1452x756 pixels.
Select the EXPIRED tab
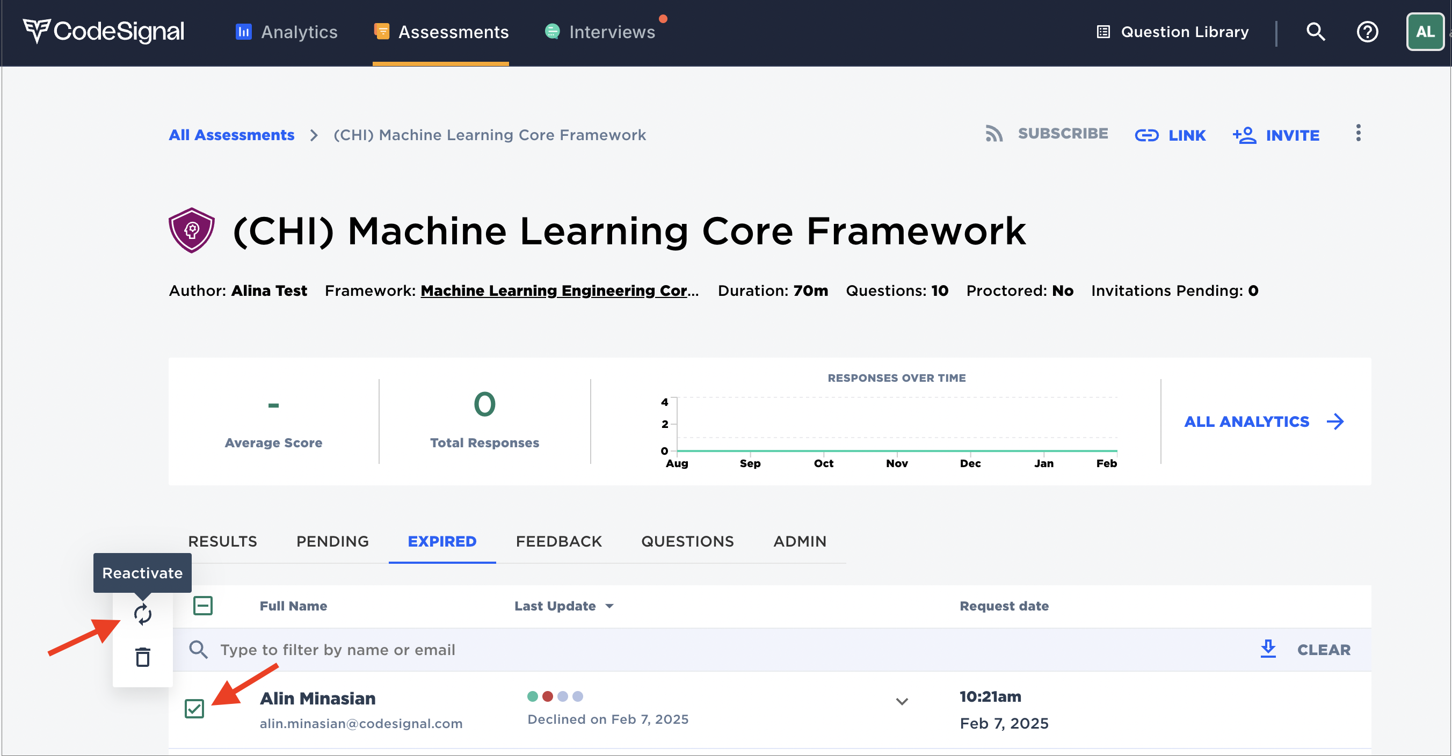[x=442, y=541]
